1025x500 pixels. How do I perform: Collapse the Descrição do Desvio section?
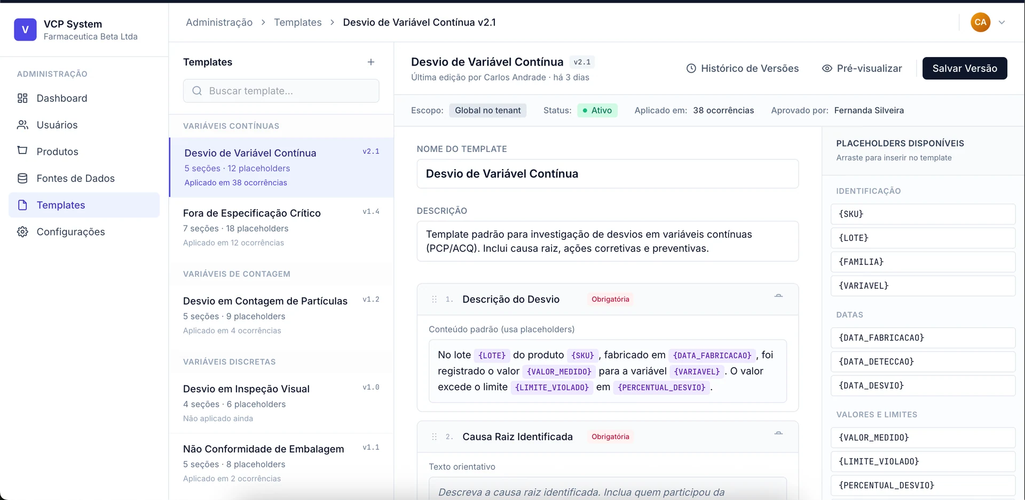point(779,295)
